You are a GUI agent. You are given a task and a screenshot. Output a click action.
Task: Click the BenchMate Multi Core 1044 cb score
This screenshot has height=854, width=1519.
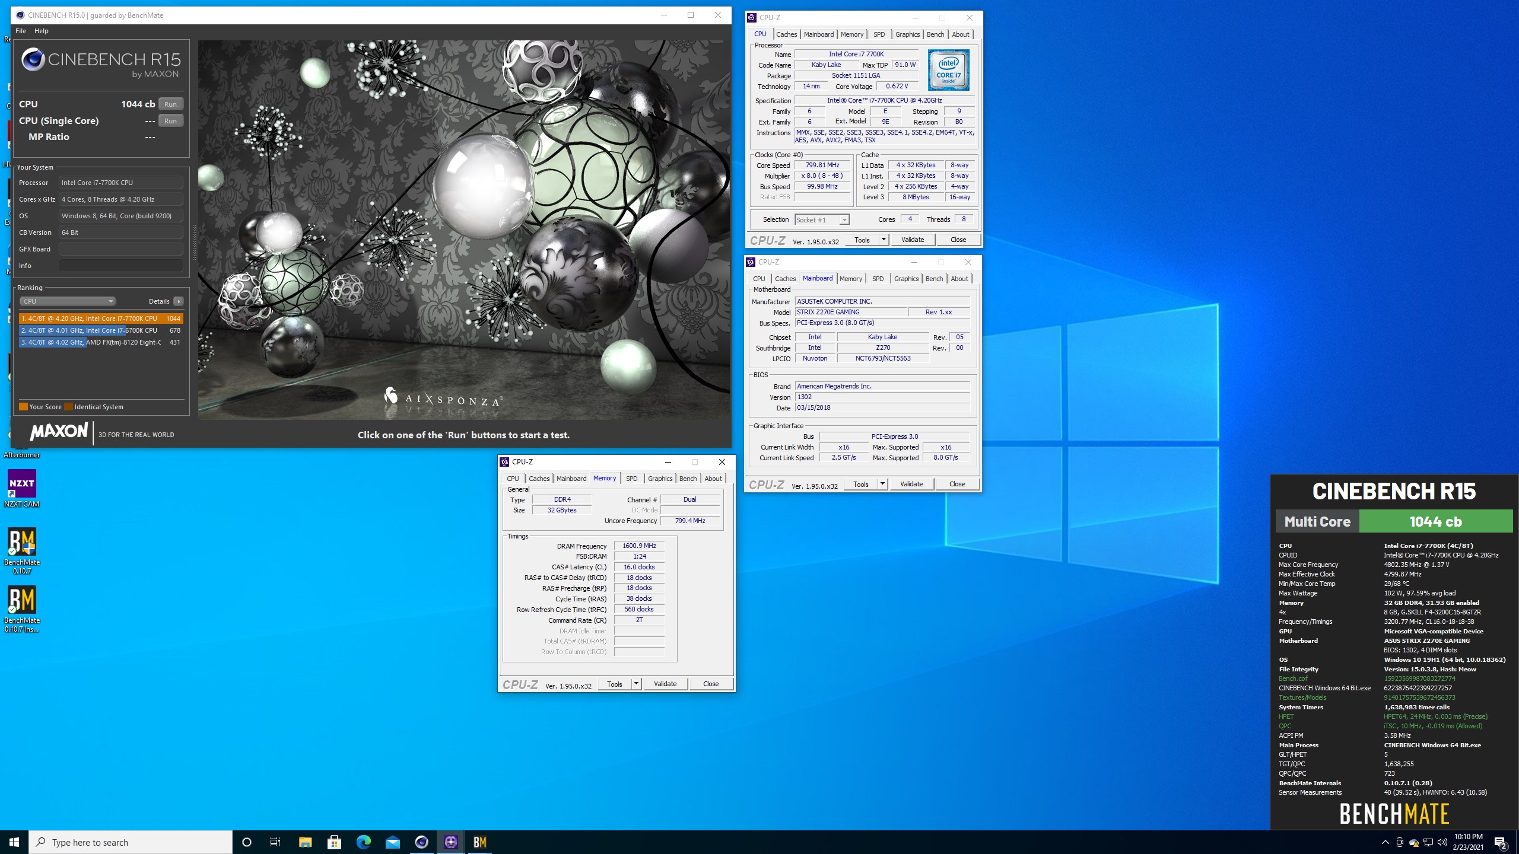(1436, 522)
